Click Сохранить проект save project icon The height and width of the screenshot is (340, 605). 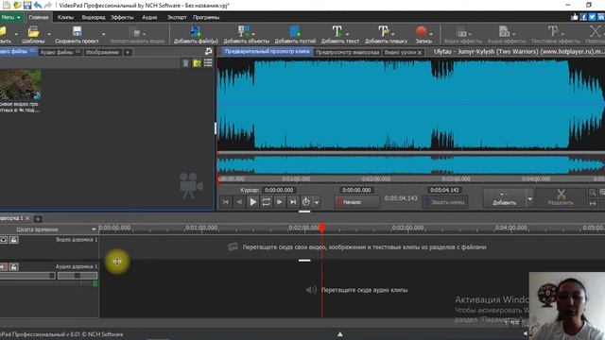pyautogui.click(x=77, y=31)
